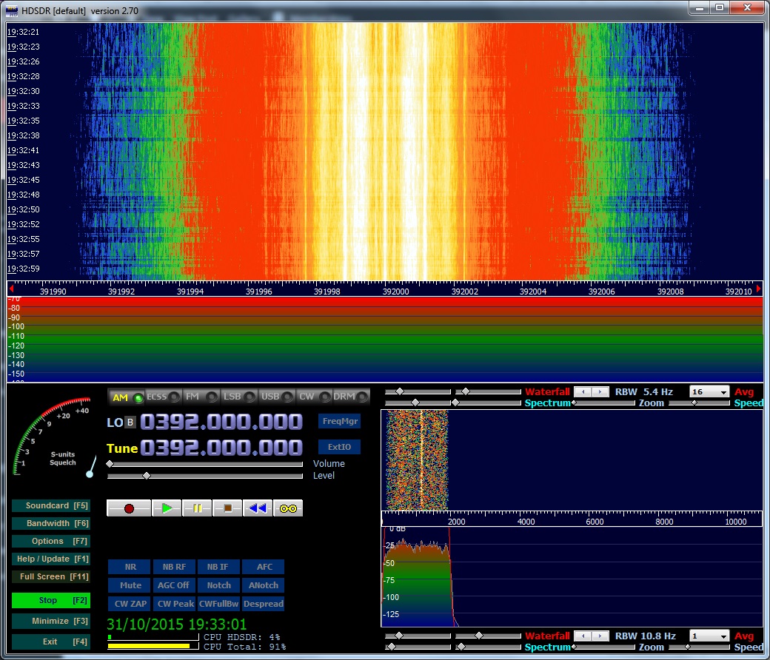The height and width of the screenshot is (660, 770).
Task: Toggle the Mute button
Action: [130, 585]
